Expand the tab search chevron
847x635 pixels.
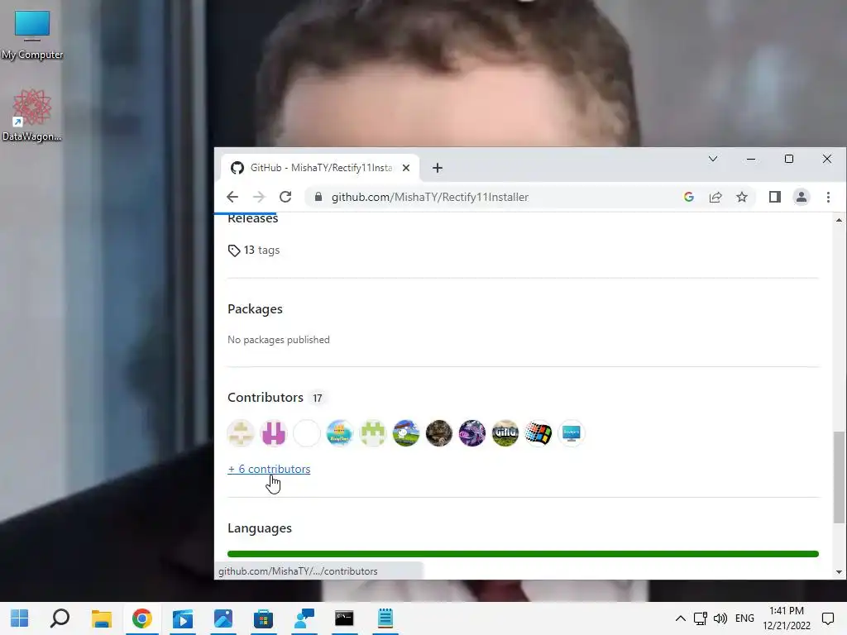(x=713, y=159)
